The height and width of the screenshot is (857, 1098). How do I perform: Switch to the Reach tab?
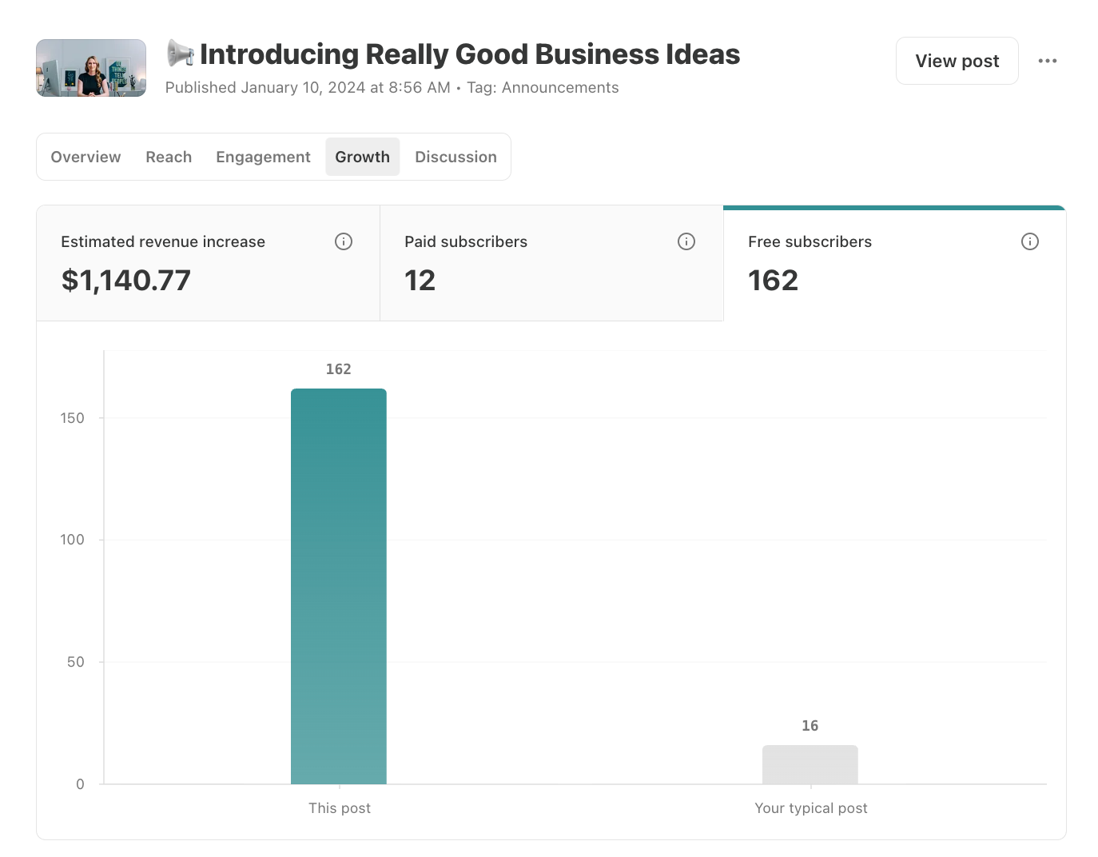click(x=169, y=157)
